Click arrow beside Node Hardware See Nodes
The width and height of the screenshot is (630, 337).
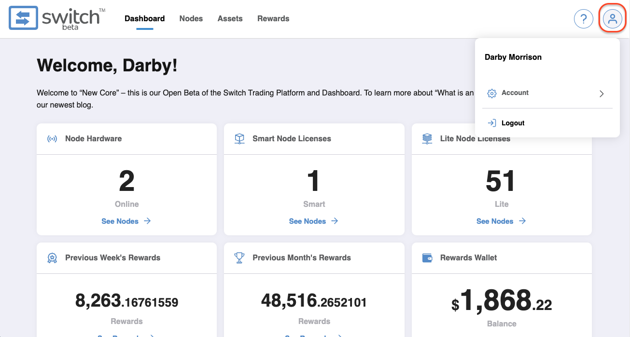[147, 221]
